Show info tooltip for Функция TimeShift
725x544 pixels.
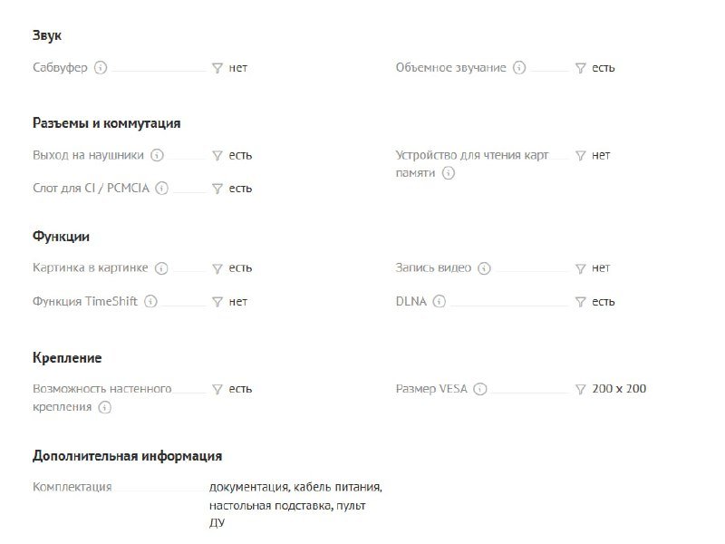150,302
